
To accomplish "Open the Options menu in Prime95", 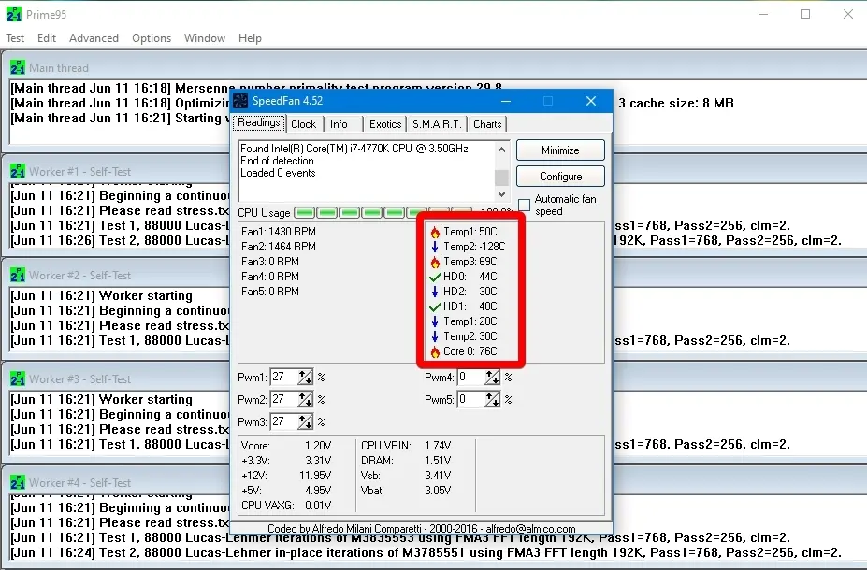I will [152, 38].
